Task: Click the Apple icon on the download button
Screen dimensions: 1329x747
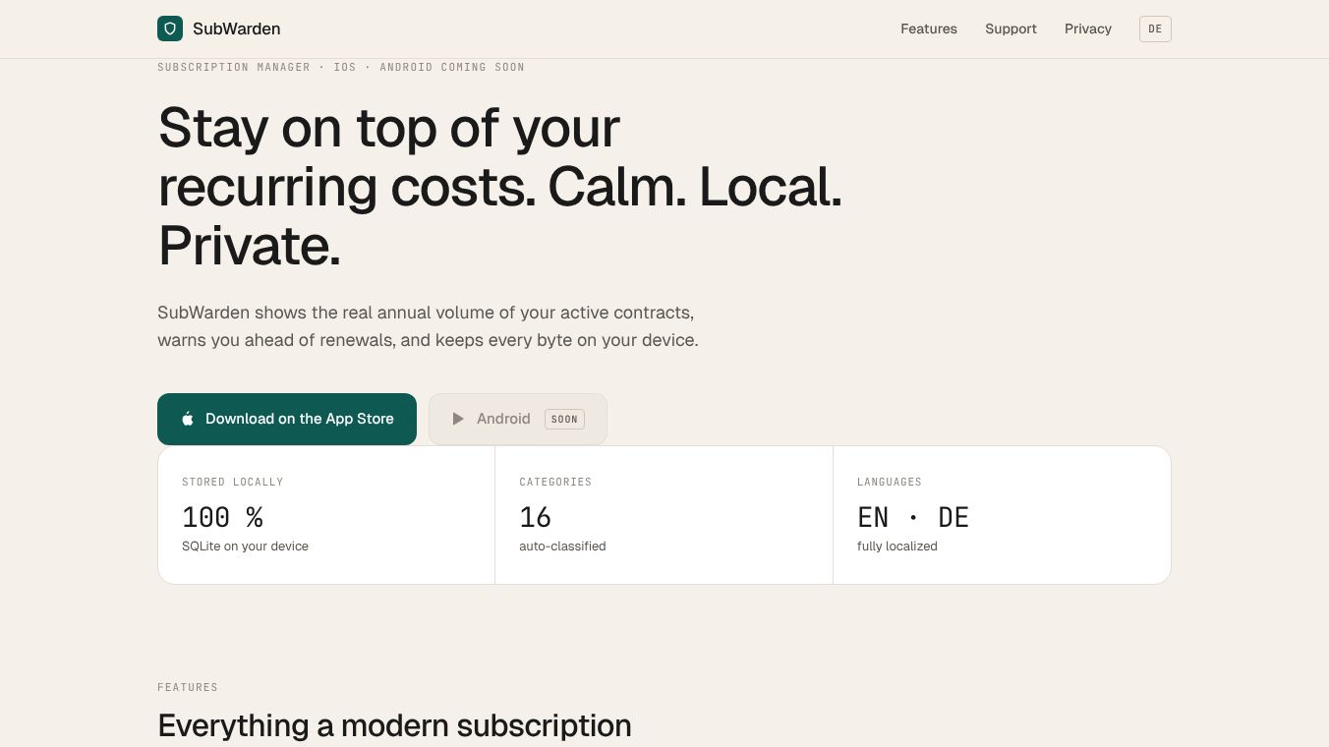Action: (x=188, y=419)
